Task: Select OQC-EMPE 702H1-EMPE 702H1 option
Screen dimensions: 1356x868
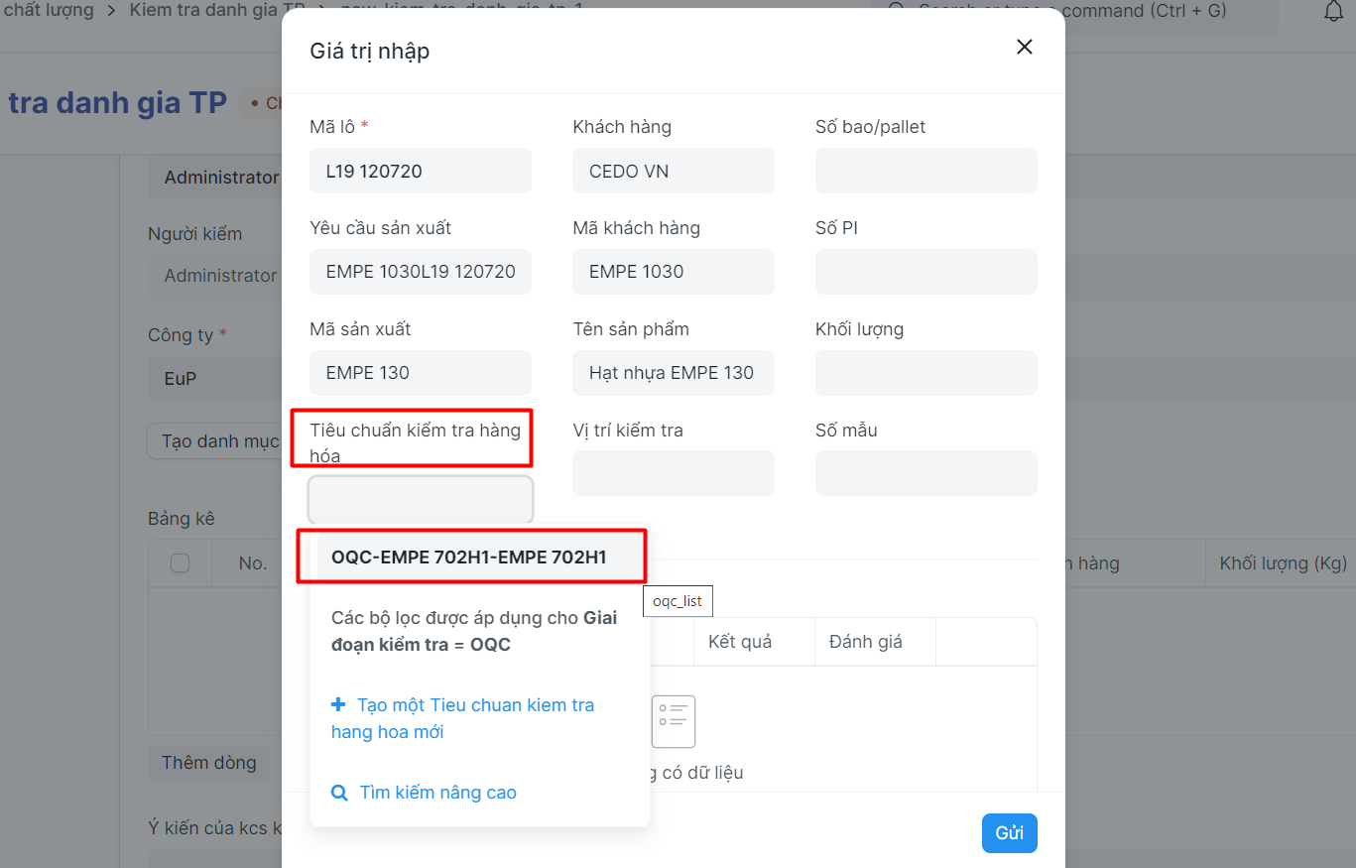Action: pyautogui.click(x=470, y=558)
